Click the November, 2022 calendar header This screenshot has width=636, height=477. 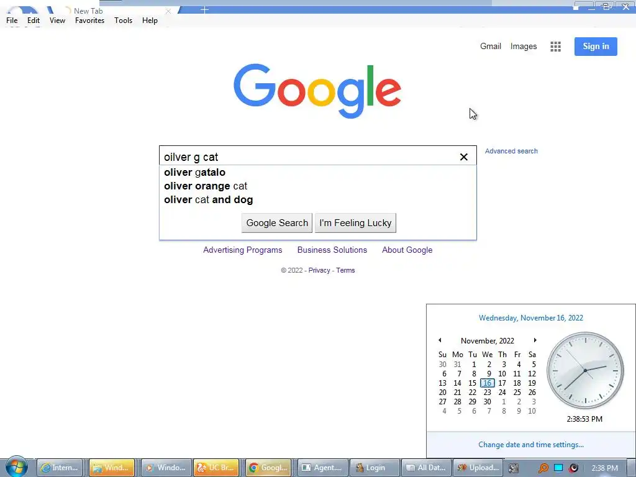click(487, 341)
